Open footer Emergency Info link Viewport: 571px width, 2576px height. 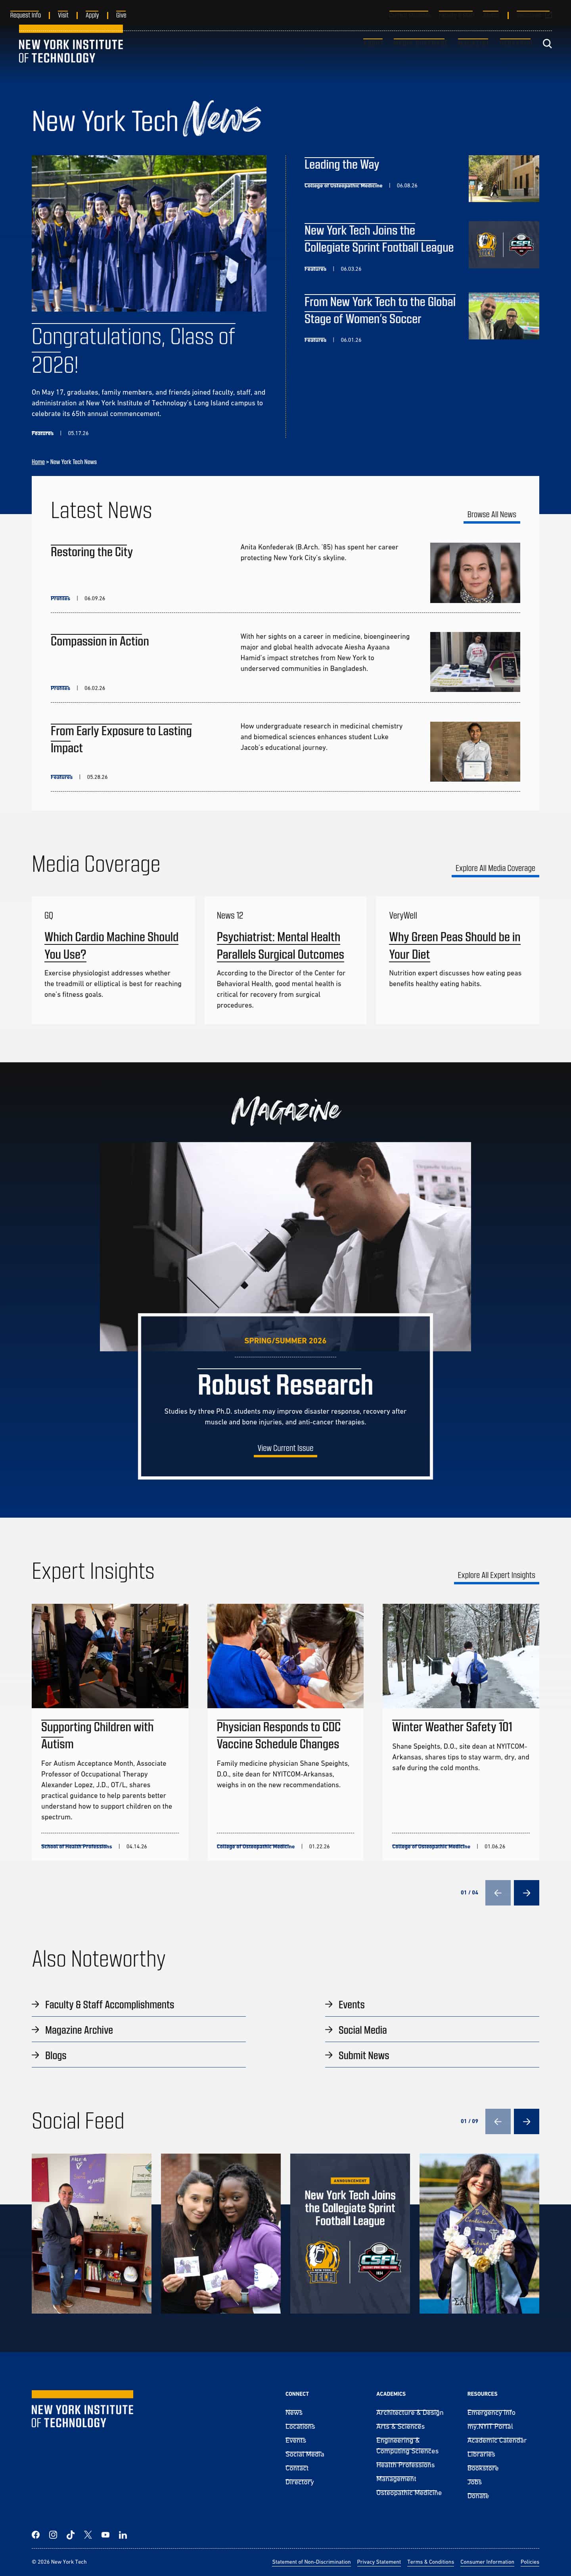tap(491, 2412)
